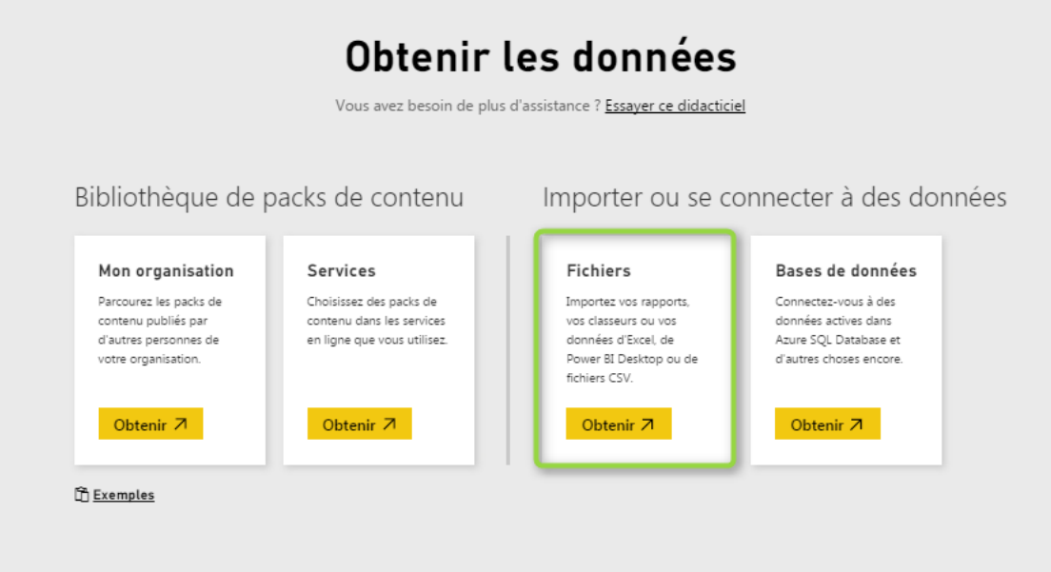This screenshot has width=1051, height=572.
Task: Click arrow icon on Mon organisation's Obtenir button
Action: tap(180, 424)
